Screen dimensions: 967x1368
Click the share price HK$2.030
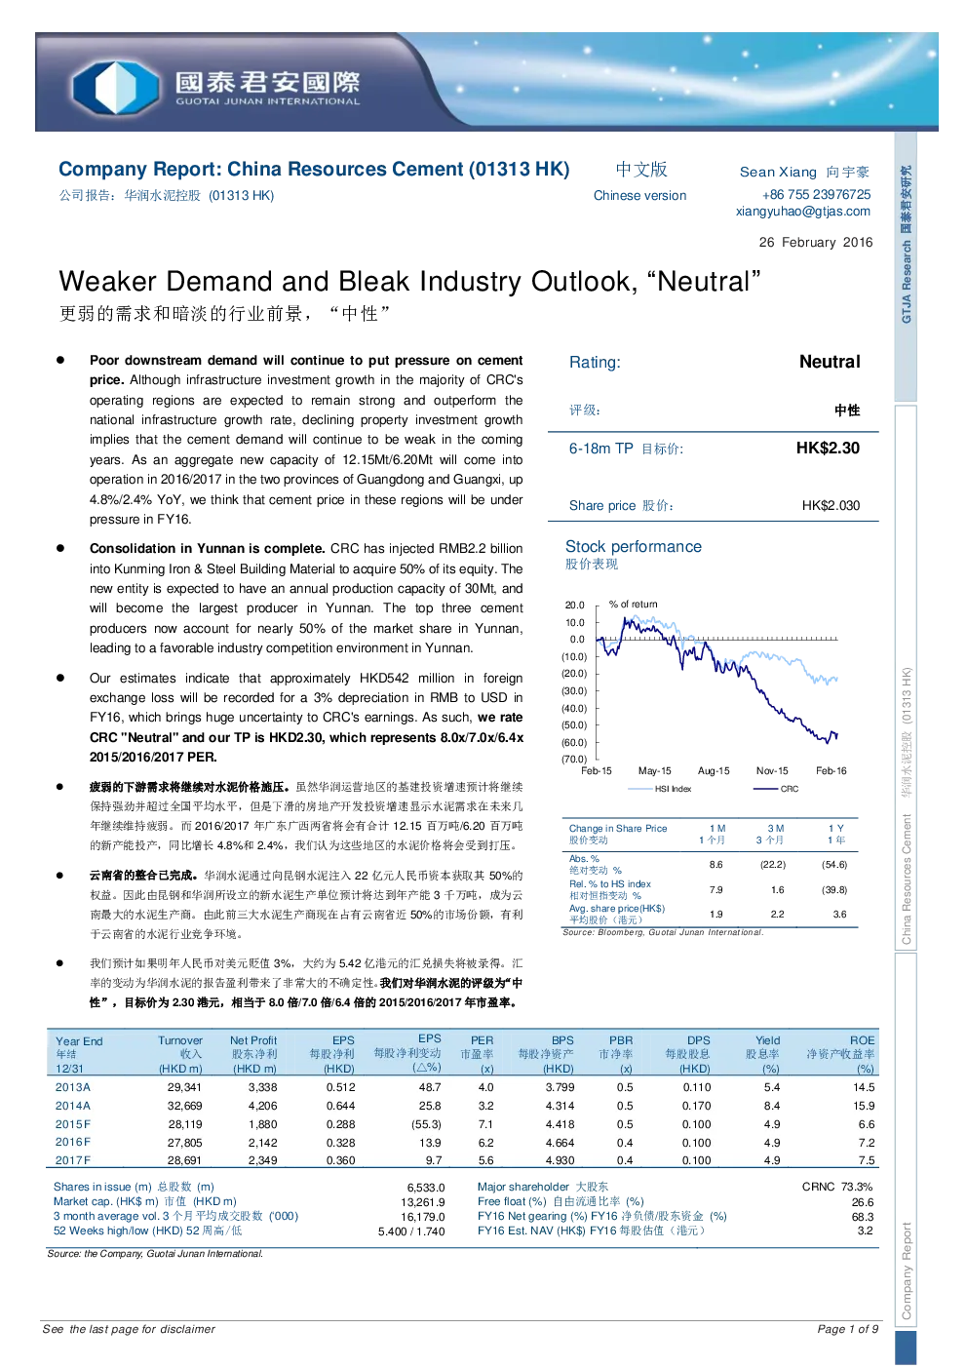(x=831, y=505)
